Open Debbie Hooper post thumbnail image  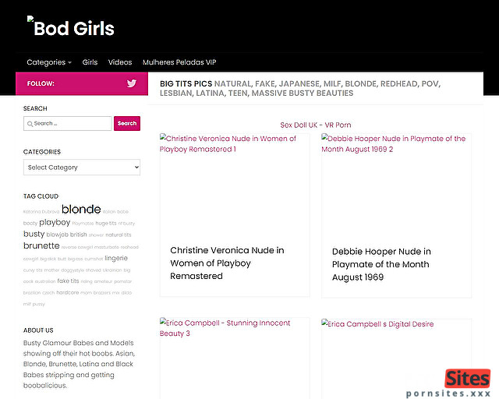pyautogui.click(x=396, y=185)
